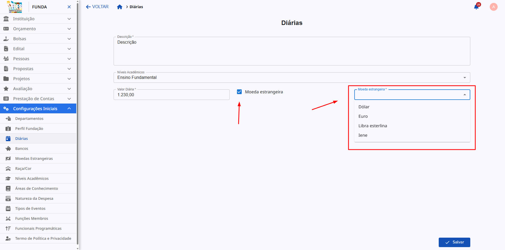Screen dimensions: 505x250
Task: Expand the Orçamento sidebar menu
Action: point(69,29)
